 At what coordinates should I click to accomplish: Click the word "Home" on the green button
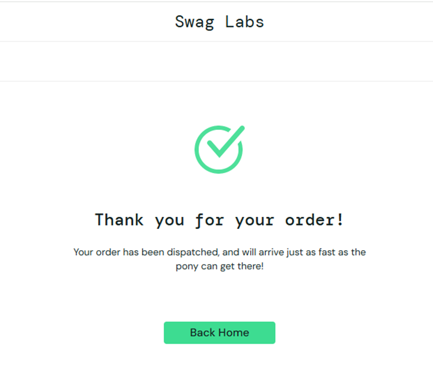[x=234, y=332]
